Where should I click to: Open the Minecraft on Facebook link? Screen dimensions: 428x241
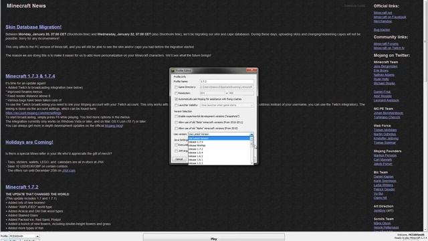(x=390, y=17)
